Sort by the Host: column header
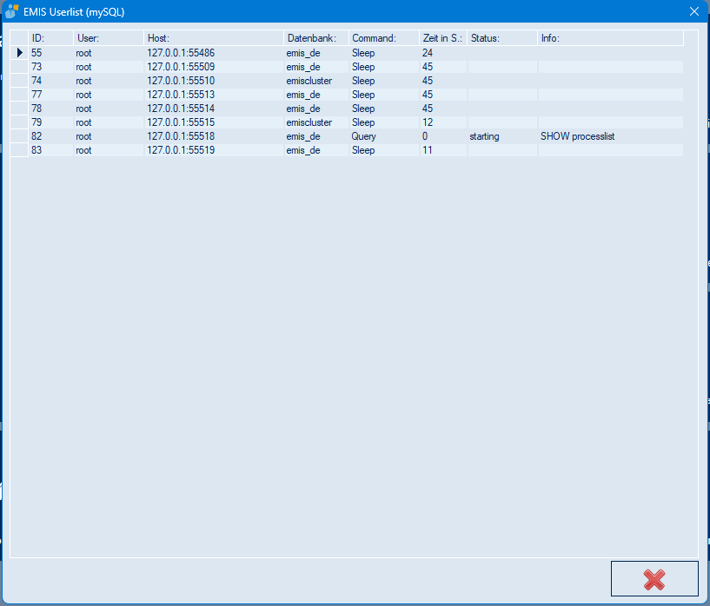The width and height of the screenshot is (710, 606). (x=214, y=38)
